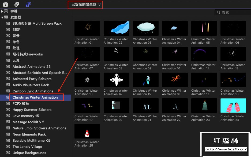This screenshot has height=157, width=251.
Task: Select the 单色 category
Action: coord(16,42)
